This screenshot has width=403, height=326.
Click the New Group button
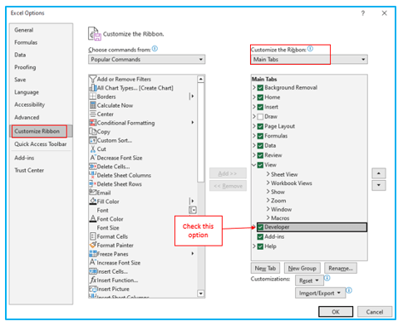(302, 268)
